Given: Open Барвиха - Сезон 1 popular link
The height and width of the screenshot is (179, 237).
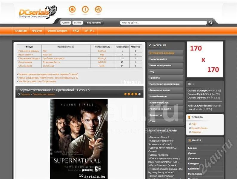Looking at the screenshot, I should click(160, 137).
